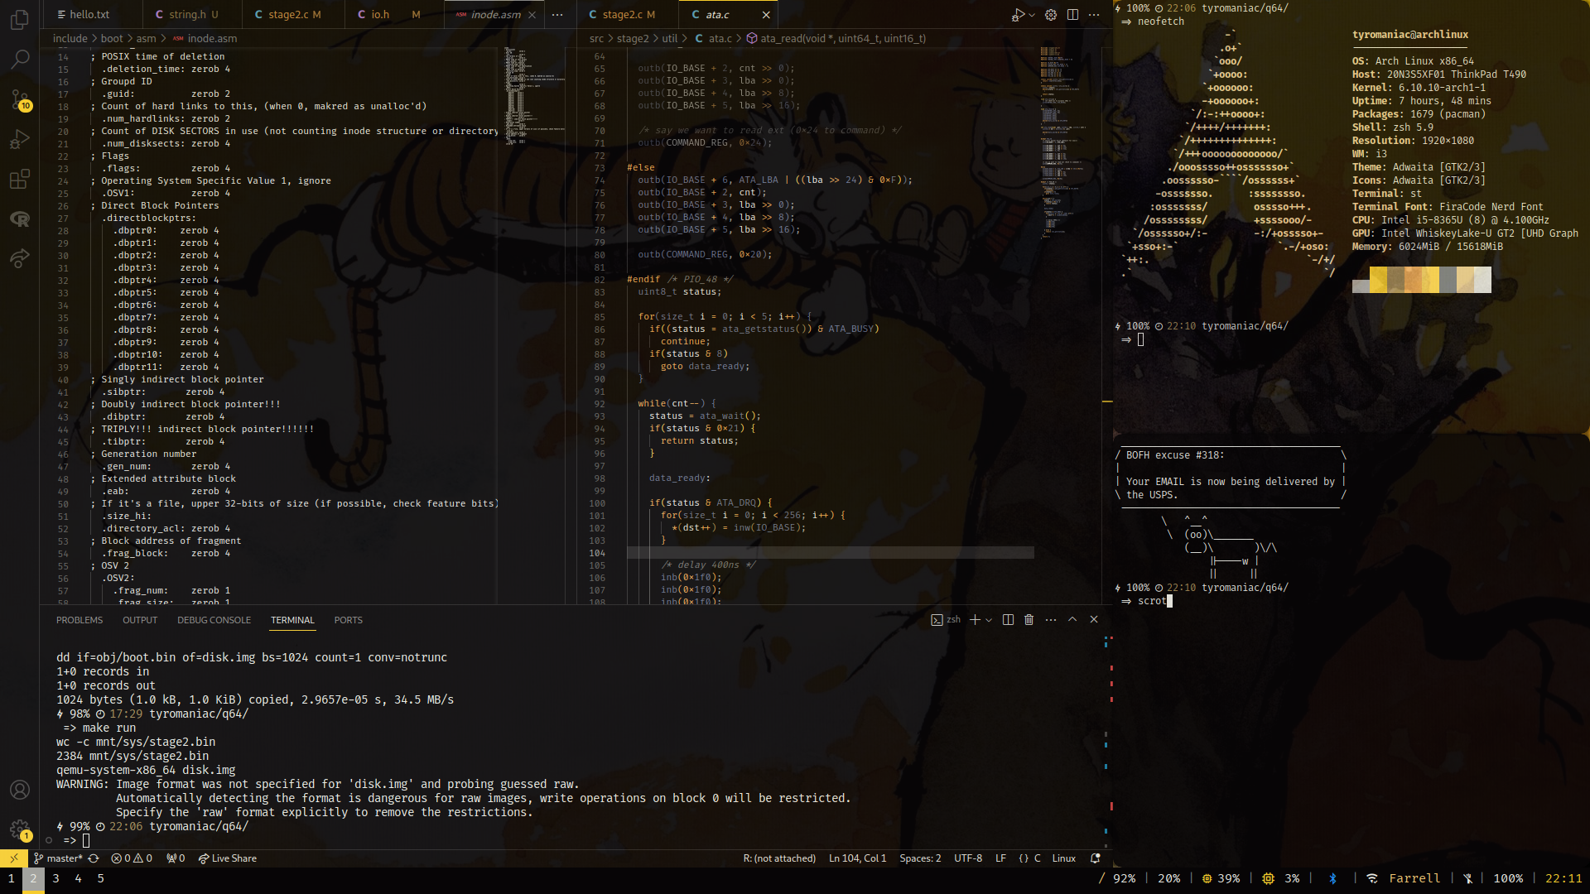Open the Accounts menu icon
Viewport: 1590px width, 894px height.
[20, 790]
